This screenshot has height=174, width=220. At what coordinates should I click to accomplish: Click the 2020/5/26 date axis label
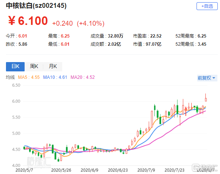pyautogui.click(x=61, y=170)
